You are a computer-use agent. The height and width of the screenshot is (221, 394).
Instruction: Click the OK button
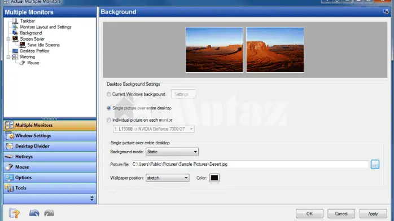pyautogui.click(x=309, y=214)
